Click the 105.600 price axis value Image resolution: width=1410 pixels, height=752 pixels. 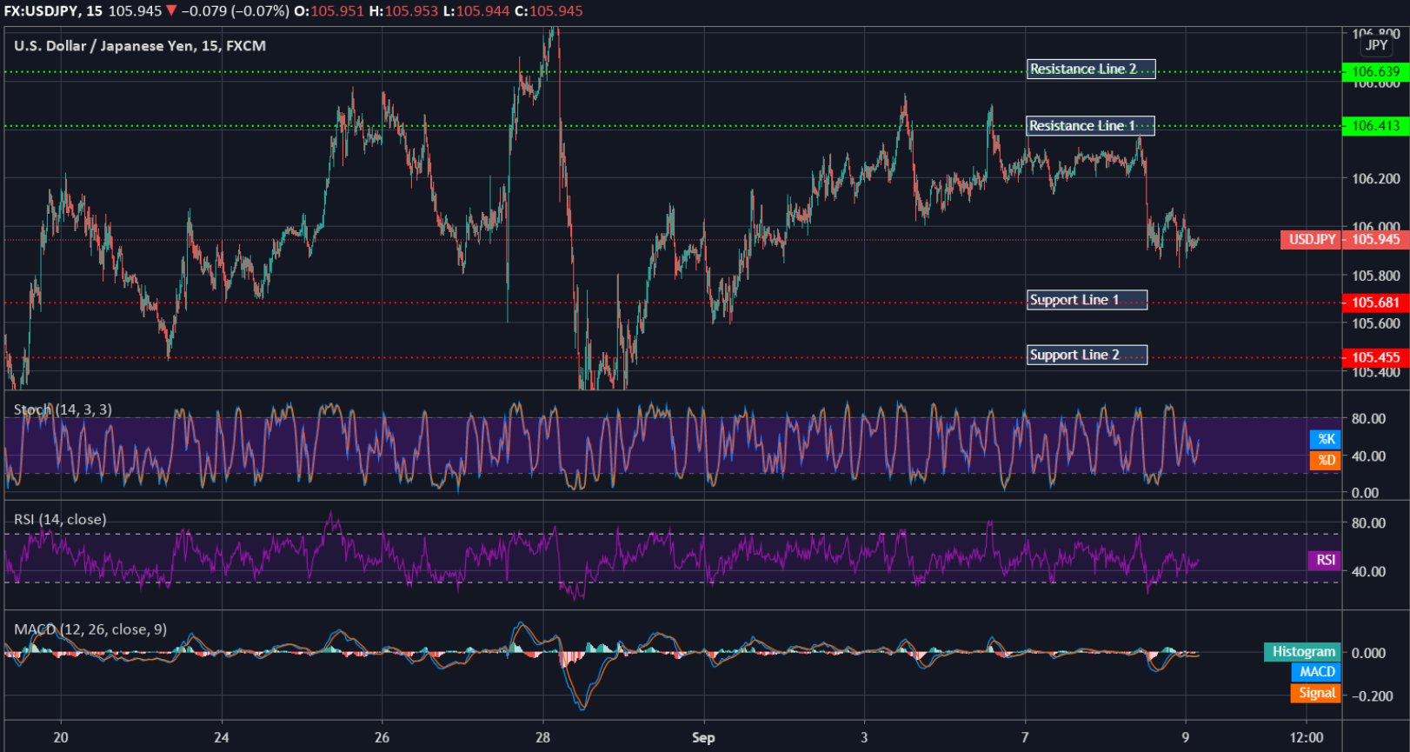(1375, 323)
